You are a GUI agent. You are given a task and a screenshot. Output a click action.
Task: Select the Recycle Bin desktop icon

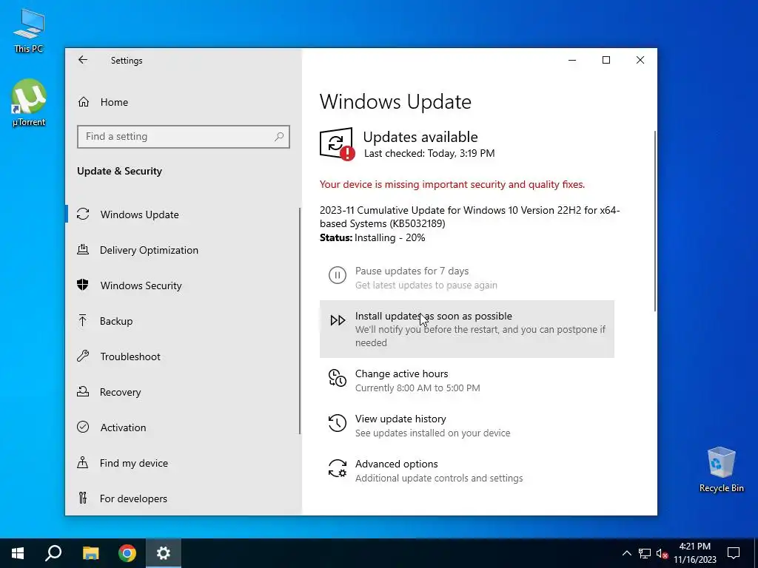[x=721, y=470]
